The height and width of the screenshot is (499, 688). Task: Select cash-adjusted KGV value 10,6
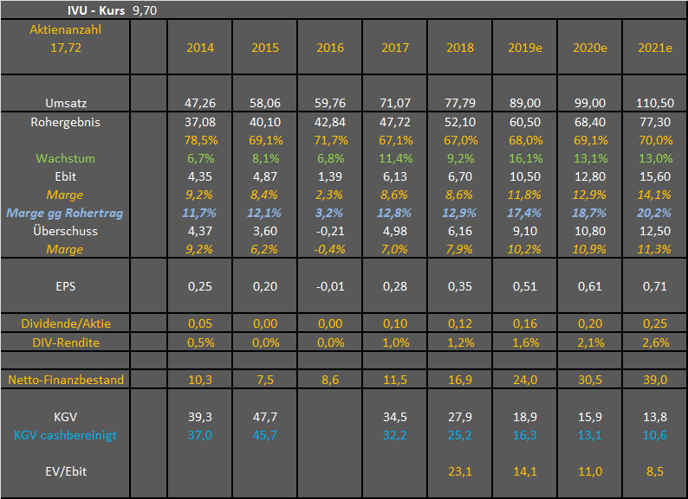pyautogui.click(x=655, y=435)
